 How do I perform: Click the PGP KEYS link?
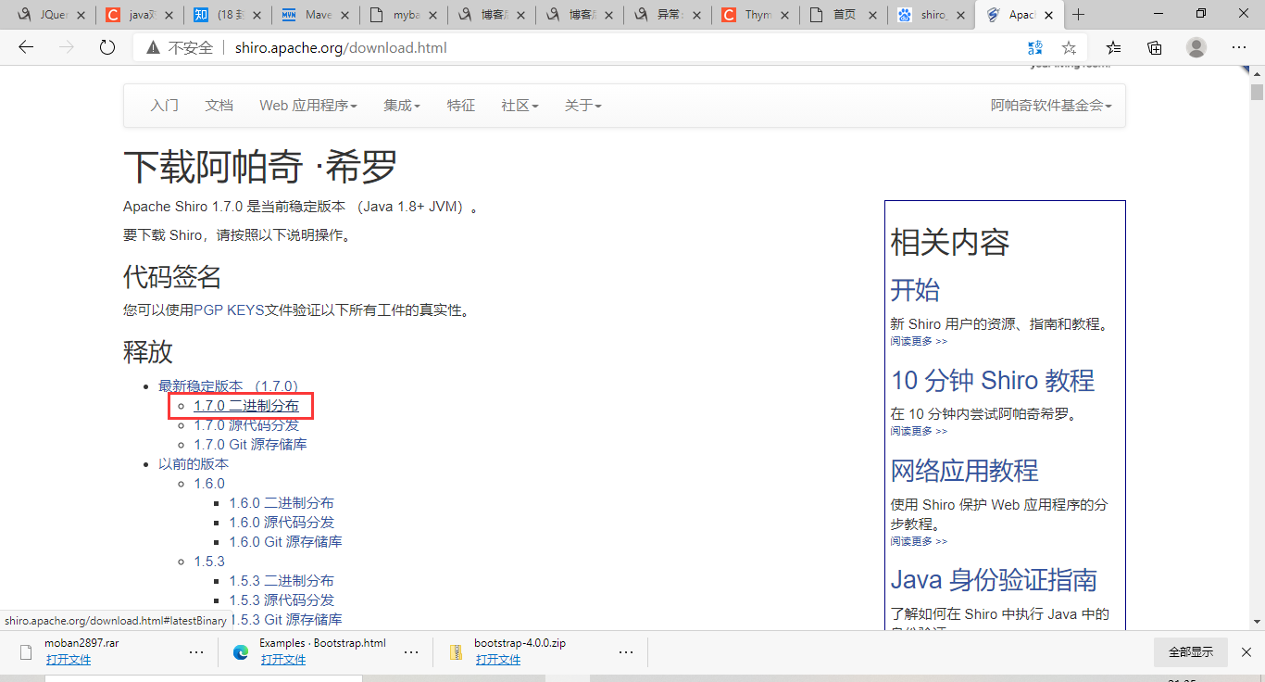tap(229, 310)
